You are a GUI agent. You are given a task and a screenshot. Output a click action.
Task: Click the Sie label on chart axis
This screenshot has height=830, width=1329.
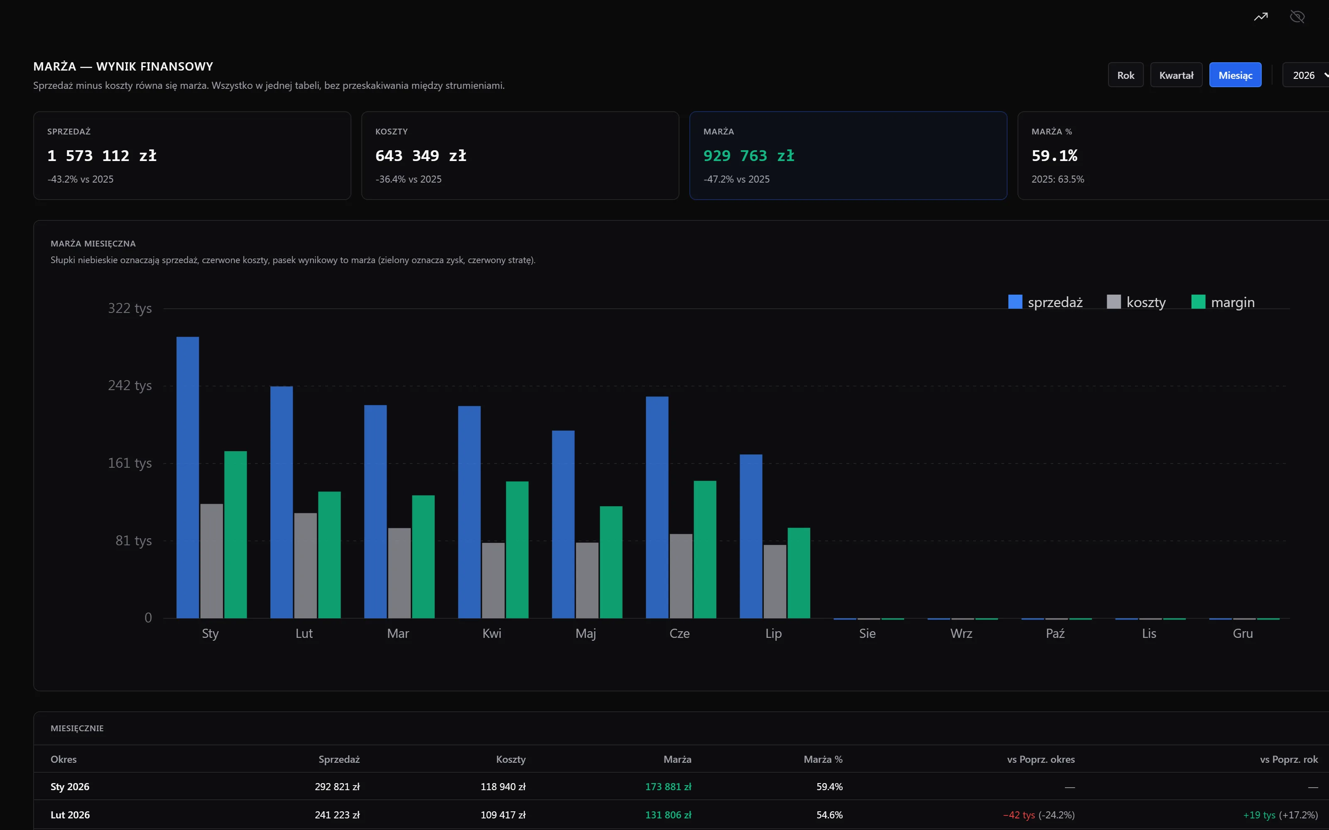[x=867, y=633]
